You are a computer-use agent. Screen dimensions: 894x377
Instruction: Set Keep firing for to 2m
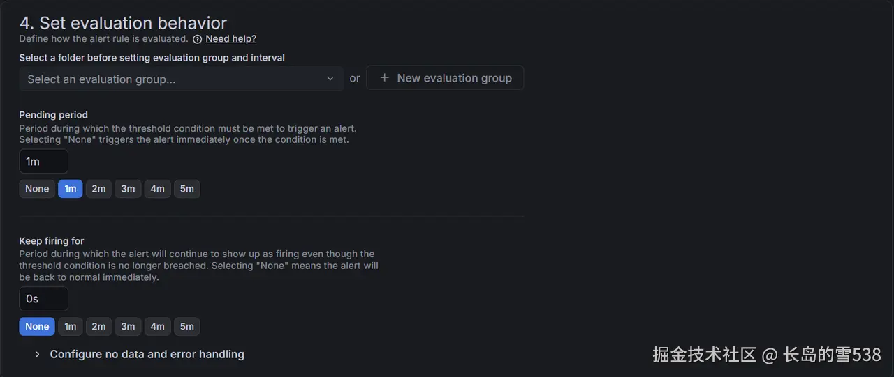coord(98,326)
